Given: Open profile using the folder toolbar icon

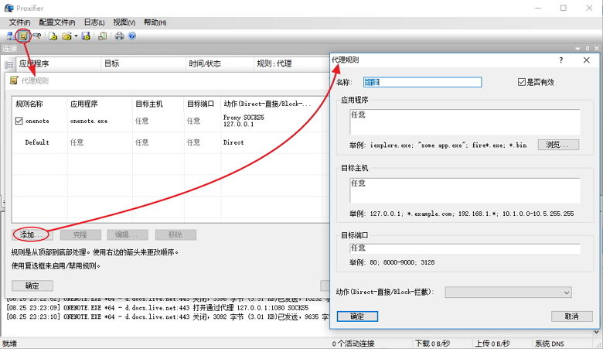Looking at the screenshot, I should (67, 36).
